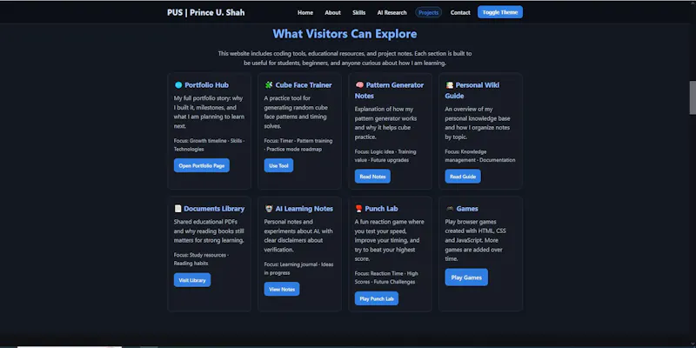Click View Notes under AI Learning Notes
Image resolution: width=696 pixels, height=348 pixels.
(282, 289)
